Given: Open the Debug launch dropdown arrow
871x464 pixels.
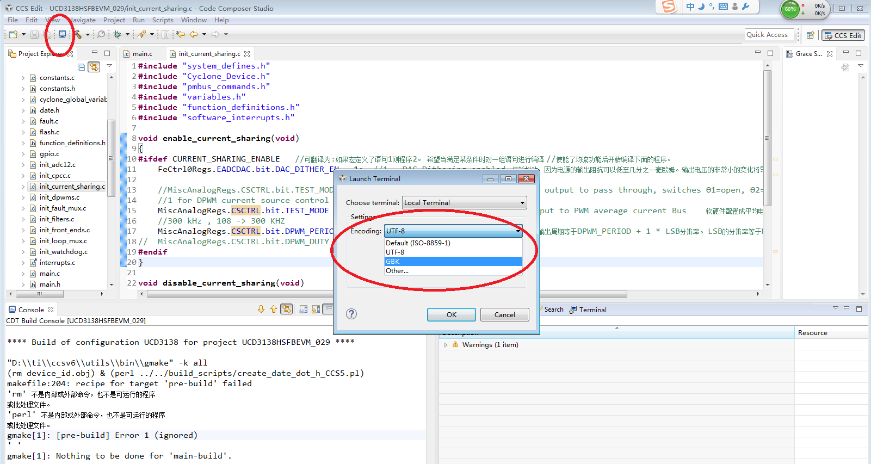Looking at the screenshot, I should [x=127, y=34].
